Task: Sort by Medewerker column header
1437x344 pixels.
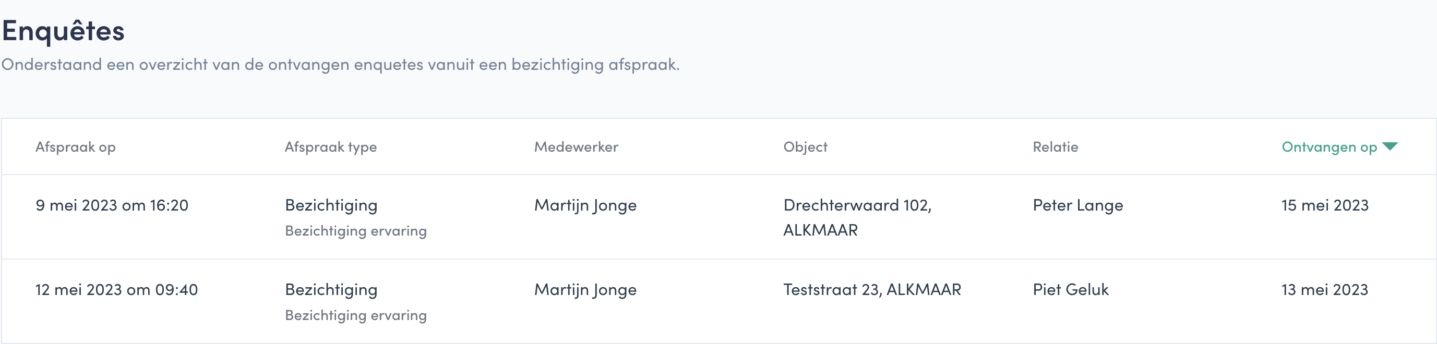Action: point(576,147)
